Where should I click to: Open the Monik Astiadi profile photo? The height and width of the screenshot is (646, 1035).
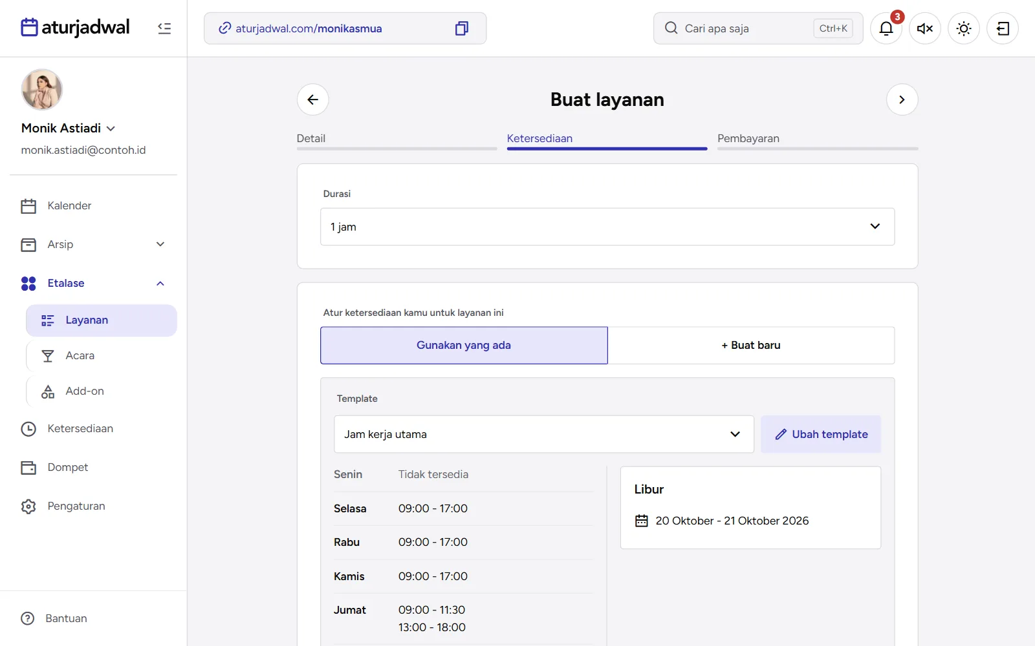point(42,90)
